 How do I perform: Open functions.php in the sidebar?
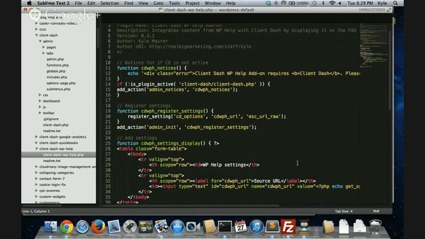pos(58,65)
